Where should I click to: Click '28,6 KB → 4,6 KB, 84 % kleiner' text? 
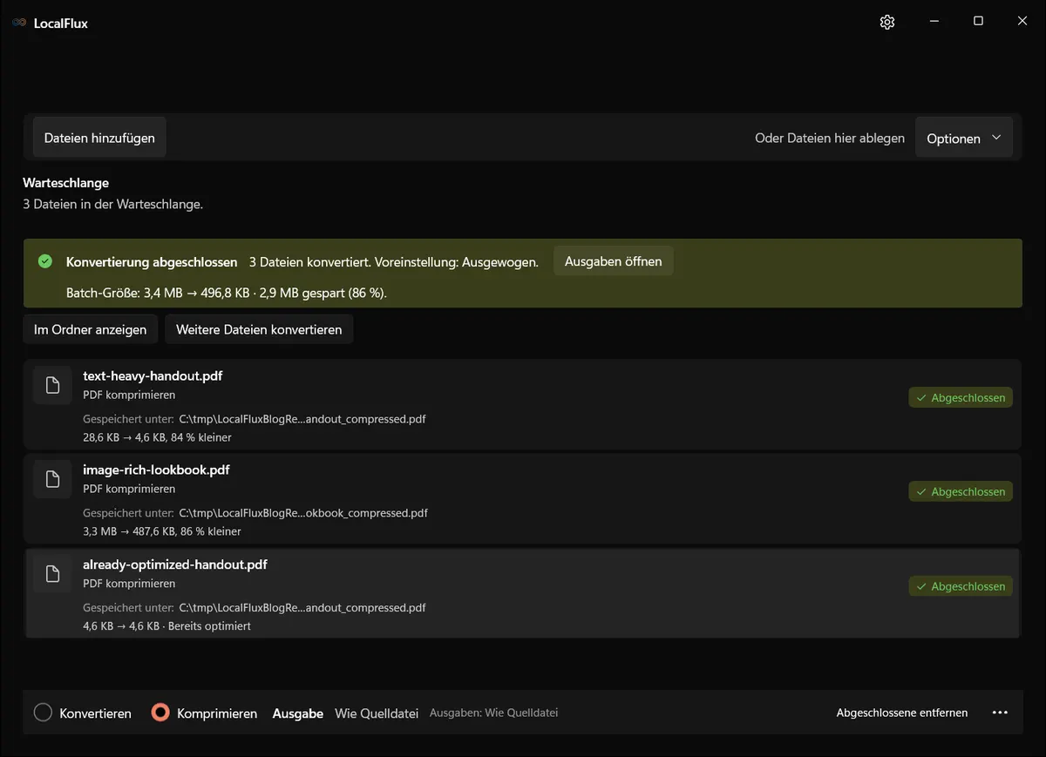[157, 437]
